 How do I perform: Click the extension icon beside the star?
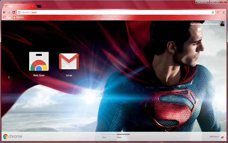pos(218,13)
